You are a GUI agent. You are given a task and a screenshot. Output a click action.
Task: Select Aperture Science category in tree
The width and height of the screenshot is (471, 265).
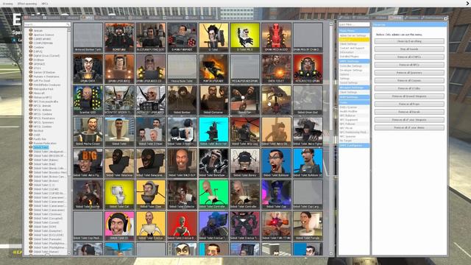coord(44,35)
